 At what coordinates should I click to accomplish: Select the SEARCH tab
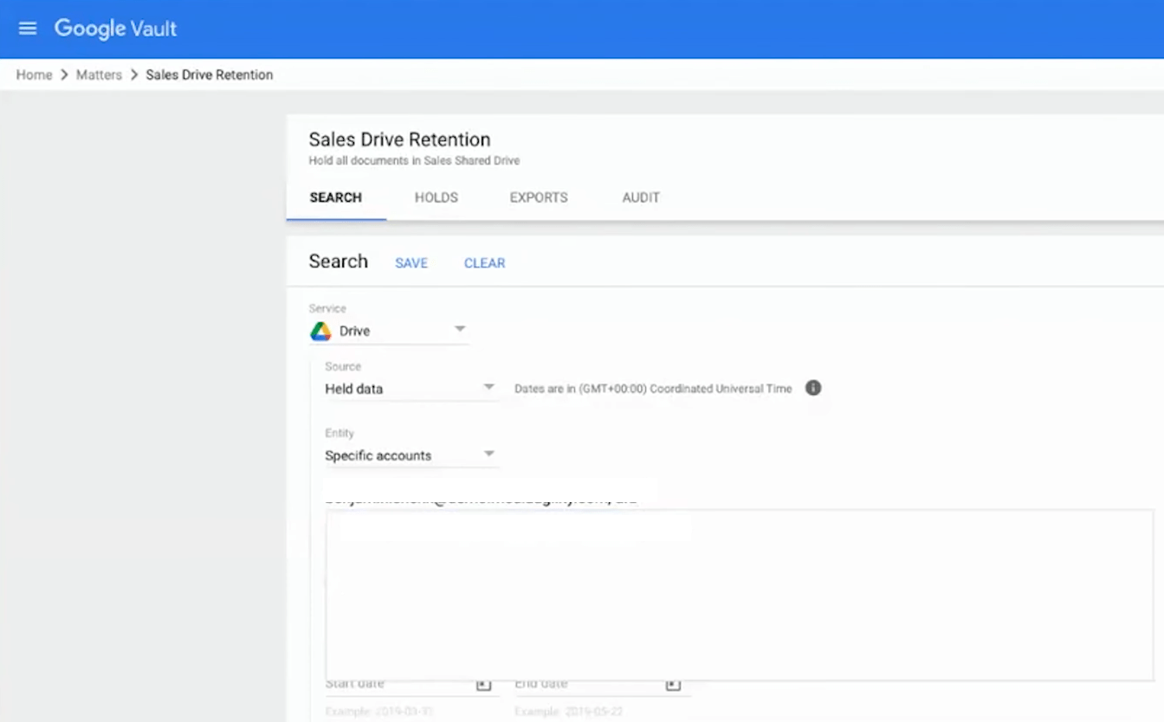[335, 197]
